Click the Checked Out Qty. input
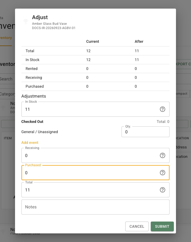 coord(145,132)
